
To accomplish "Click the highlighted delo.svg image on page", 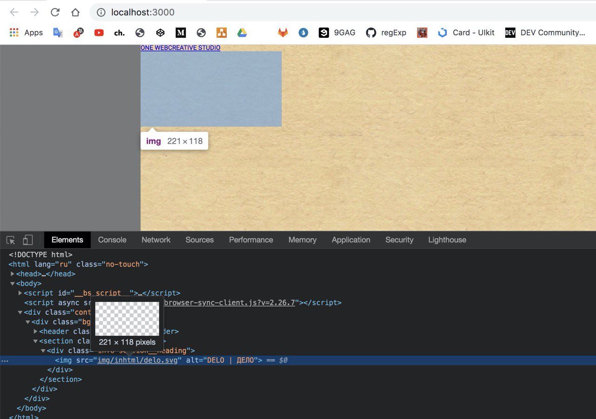I will [x=211, y=89].
